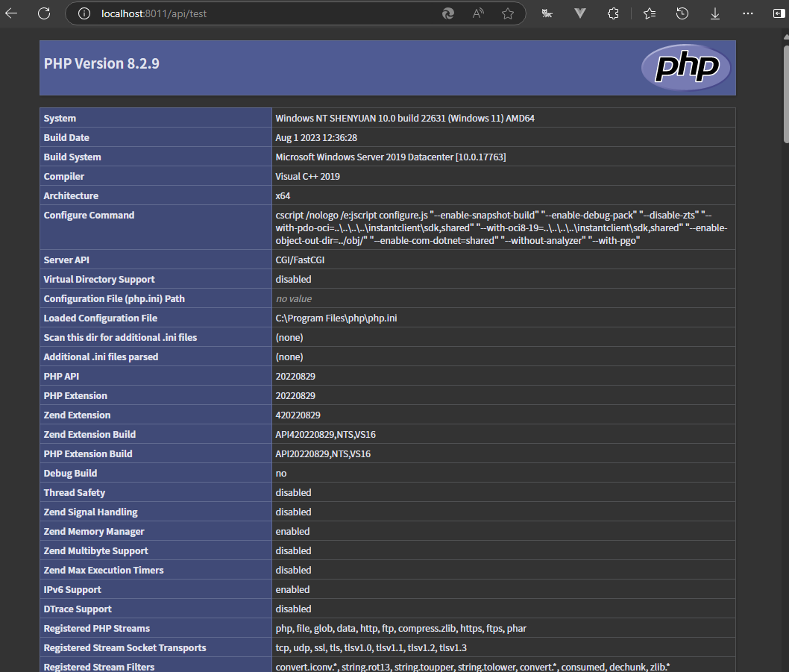Click the browser back arrow
This screenshot has height=672, width=789.
[x=11, y=13]
